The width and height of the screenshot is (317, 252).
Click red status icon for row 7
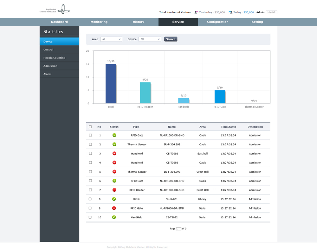114,190
